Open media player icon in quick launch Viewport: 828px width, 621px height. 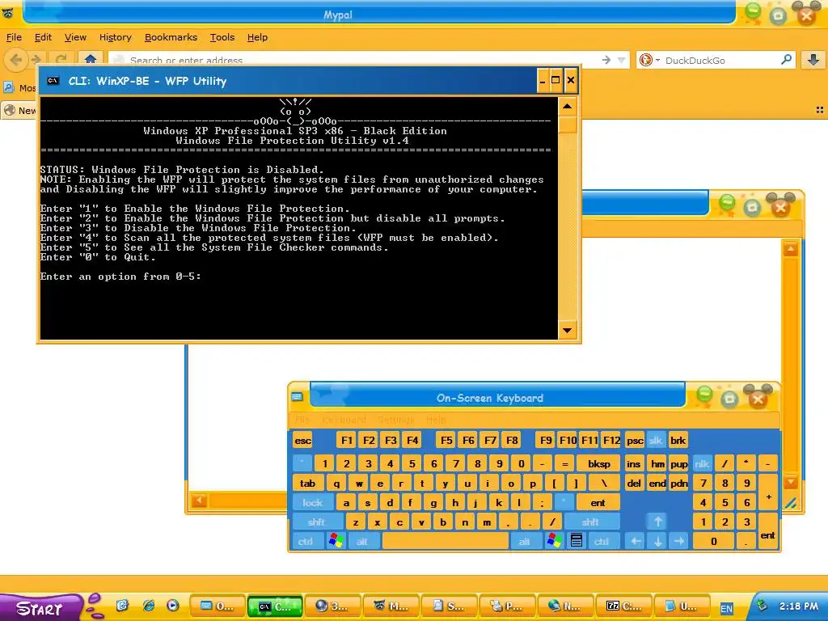173,606
